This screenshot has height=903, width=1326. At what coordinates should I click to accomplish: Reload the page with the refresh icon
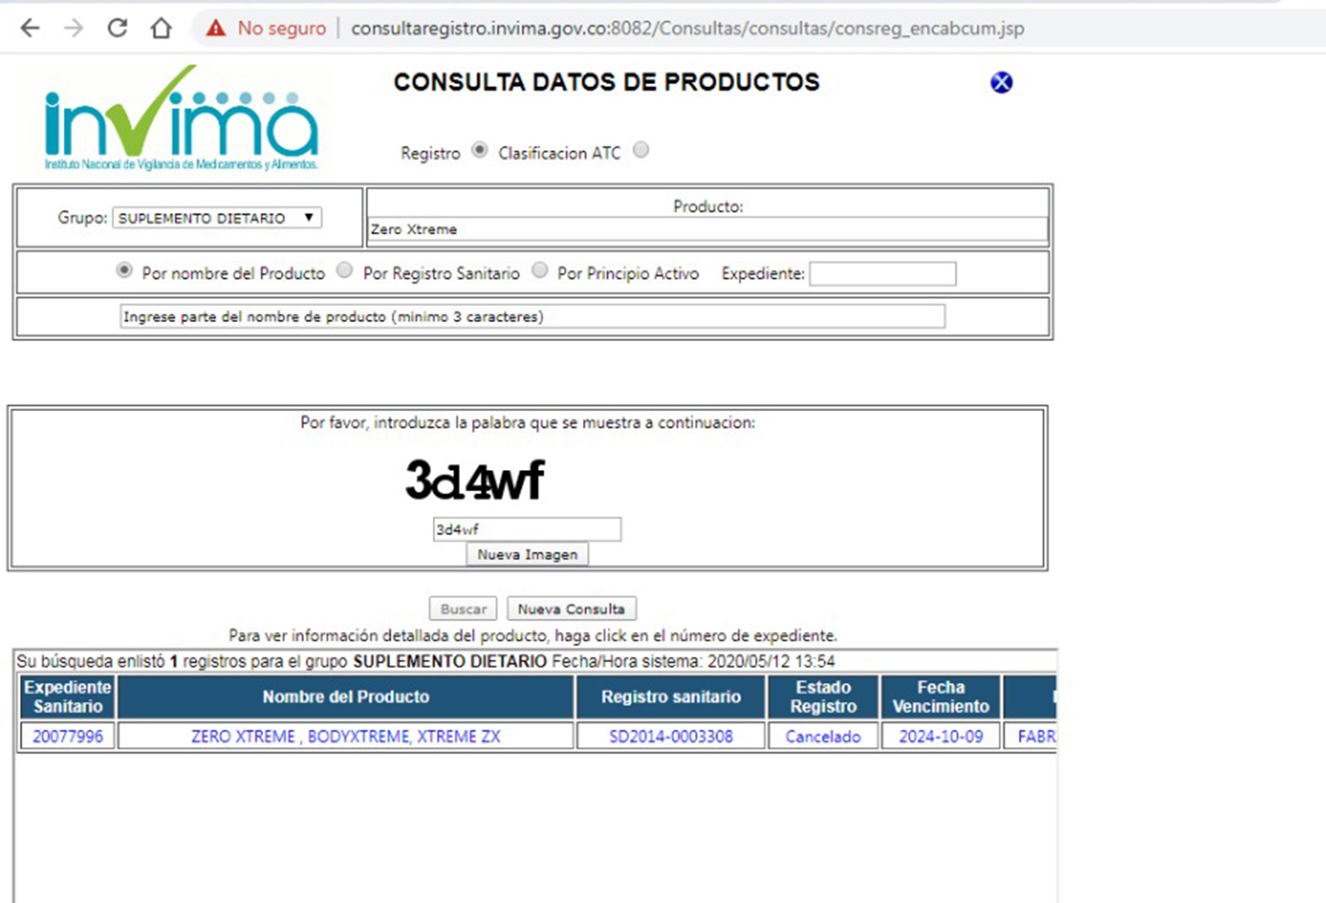[117, 28]
